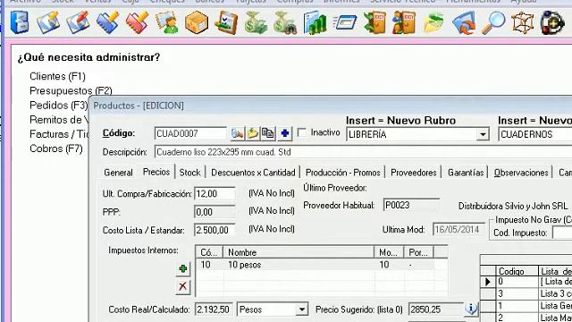Click the search product icon beside Código

[x=237, y=133]
